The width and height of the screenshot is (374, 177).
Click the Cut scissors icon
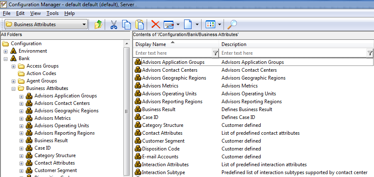point(114,24)
